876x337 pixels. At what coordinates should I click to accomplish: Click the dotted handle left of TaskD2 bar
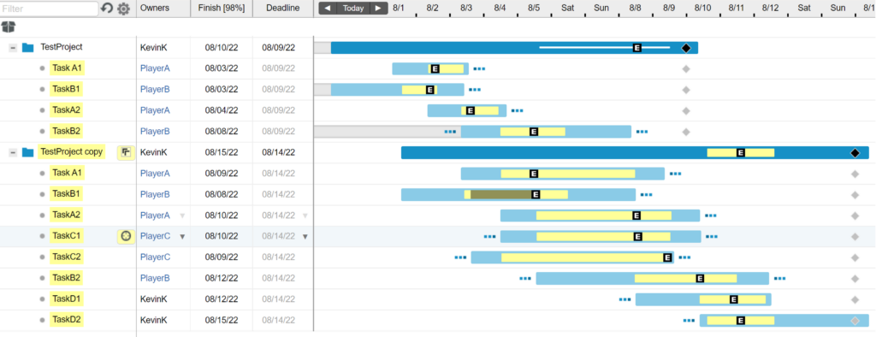[689, 321]
